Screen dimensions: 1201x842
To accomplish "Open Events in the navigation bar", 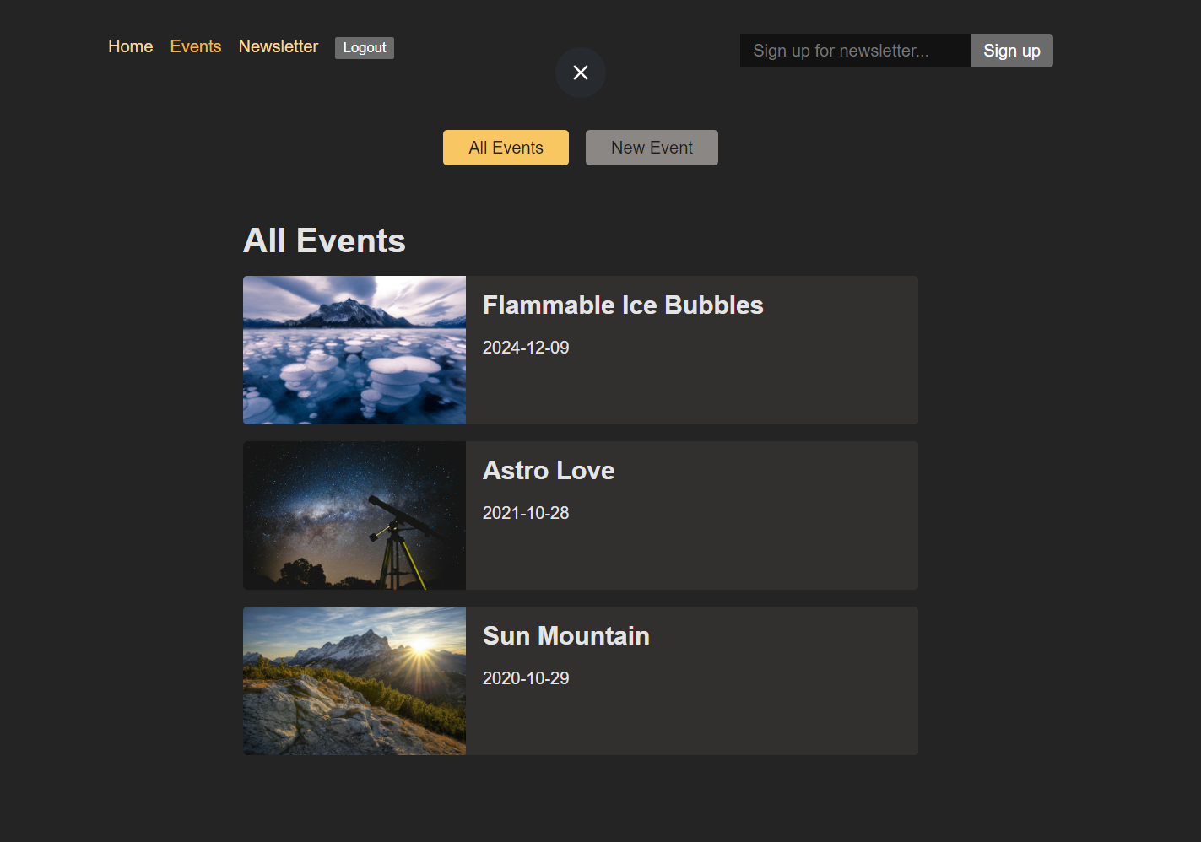I will [x=196, y=46].
